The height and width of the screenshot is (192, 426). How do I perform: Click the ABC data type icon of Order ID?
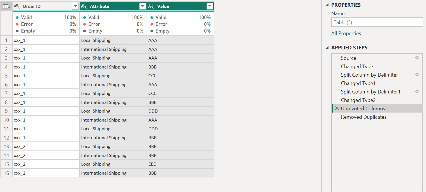(x=17, y=6)
